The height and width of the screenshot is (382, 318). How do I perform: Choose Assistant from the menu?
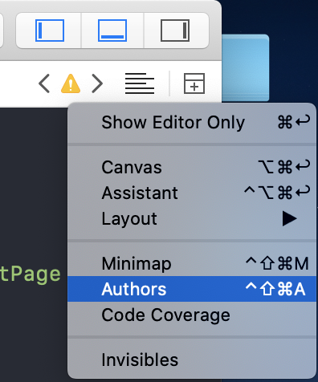(192, 193)
